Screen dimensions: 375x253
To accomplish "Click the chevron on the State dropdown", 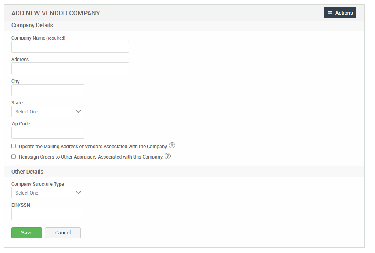I will (79, 111).
